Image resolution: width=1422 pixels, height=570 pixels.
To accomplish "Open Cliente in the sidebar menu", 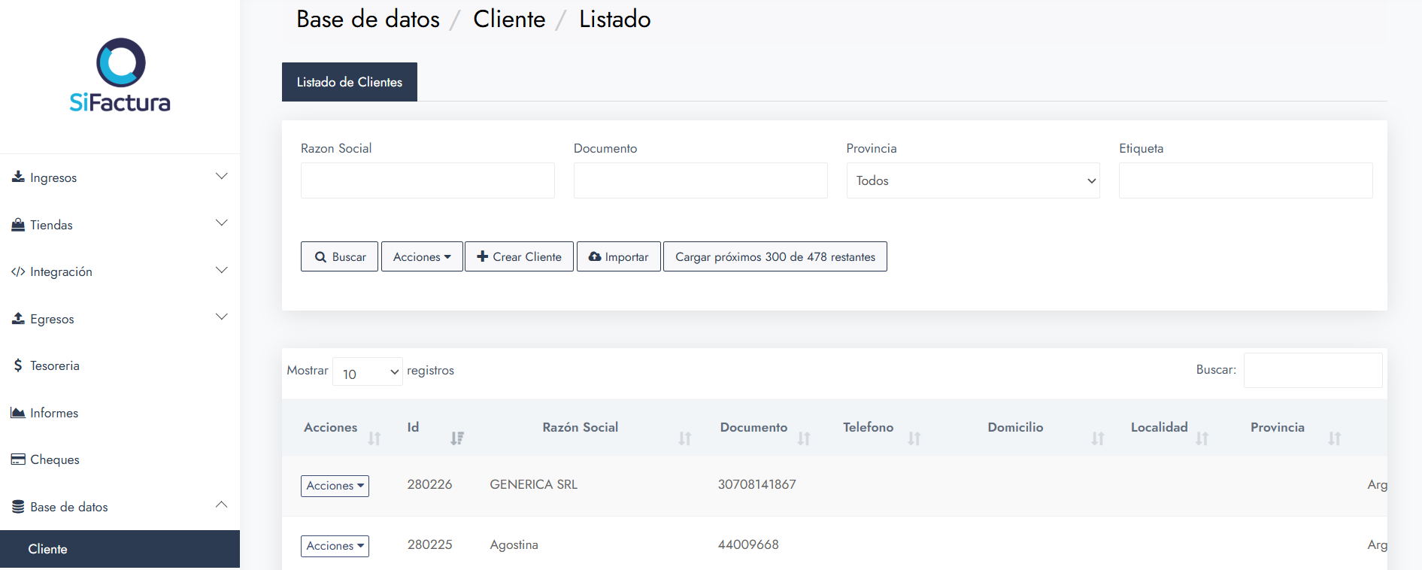I will 48,549.
